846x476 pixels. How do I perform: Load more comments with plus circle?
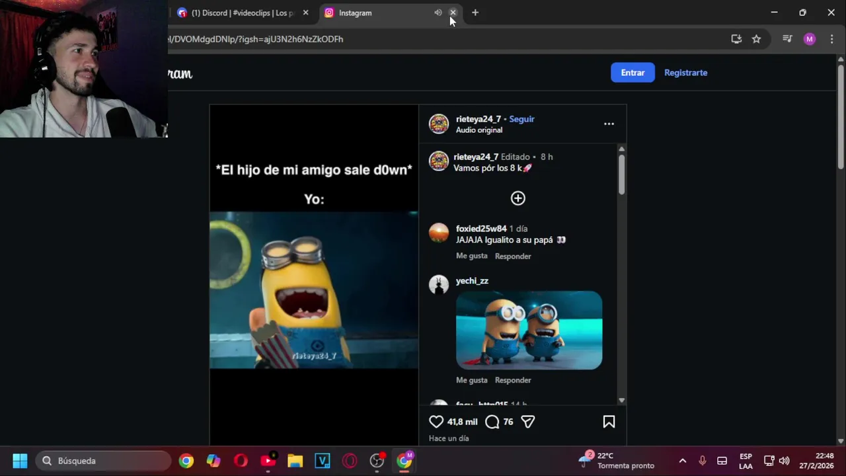click(x=518, y=198)
